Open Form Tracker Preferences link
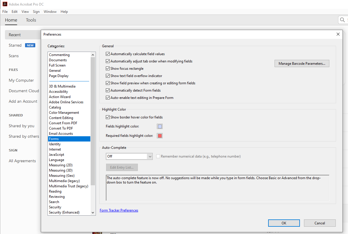This screenshot has height=234, width=348. 119,210
